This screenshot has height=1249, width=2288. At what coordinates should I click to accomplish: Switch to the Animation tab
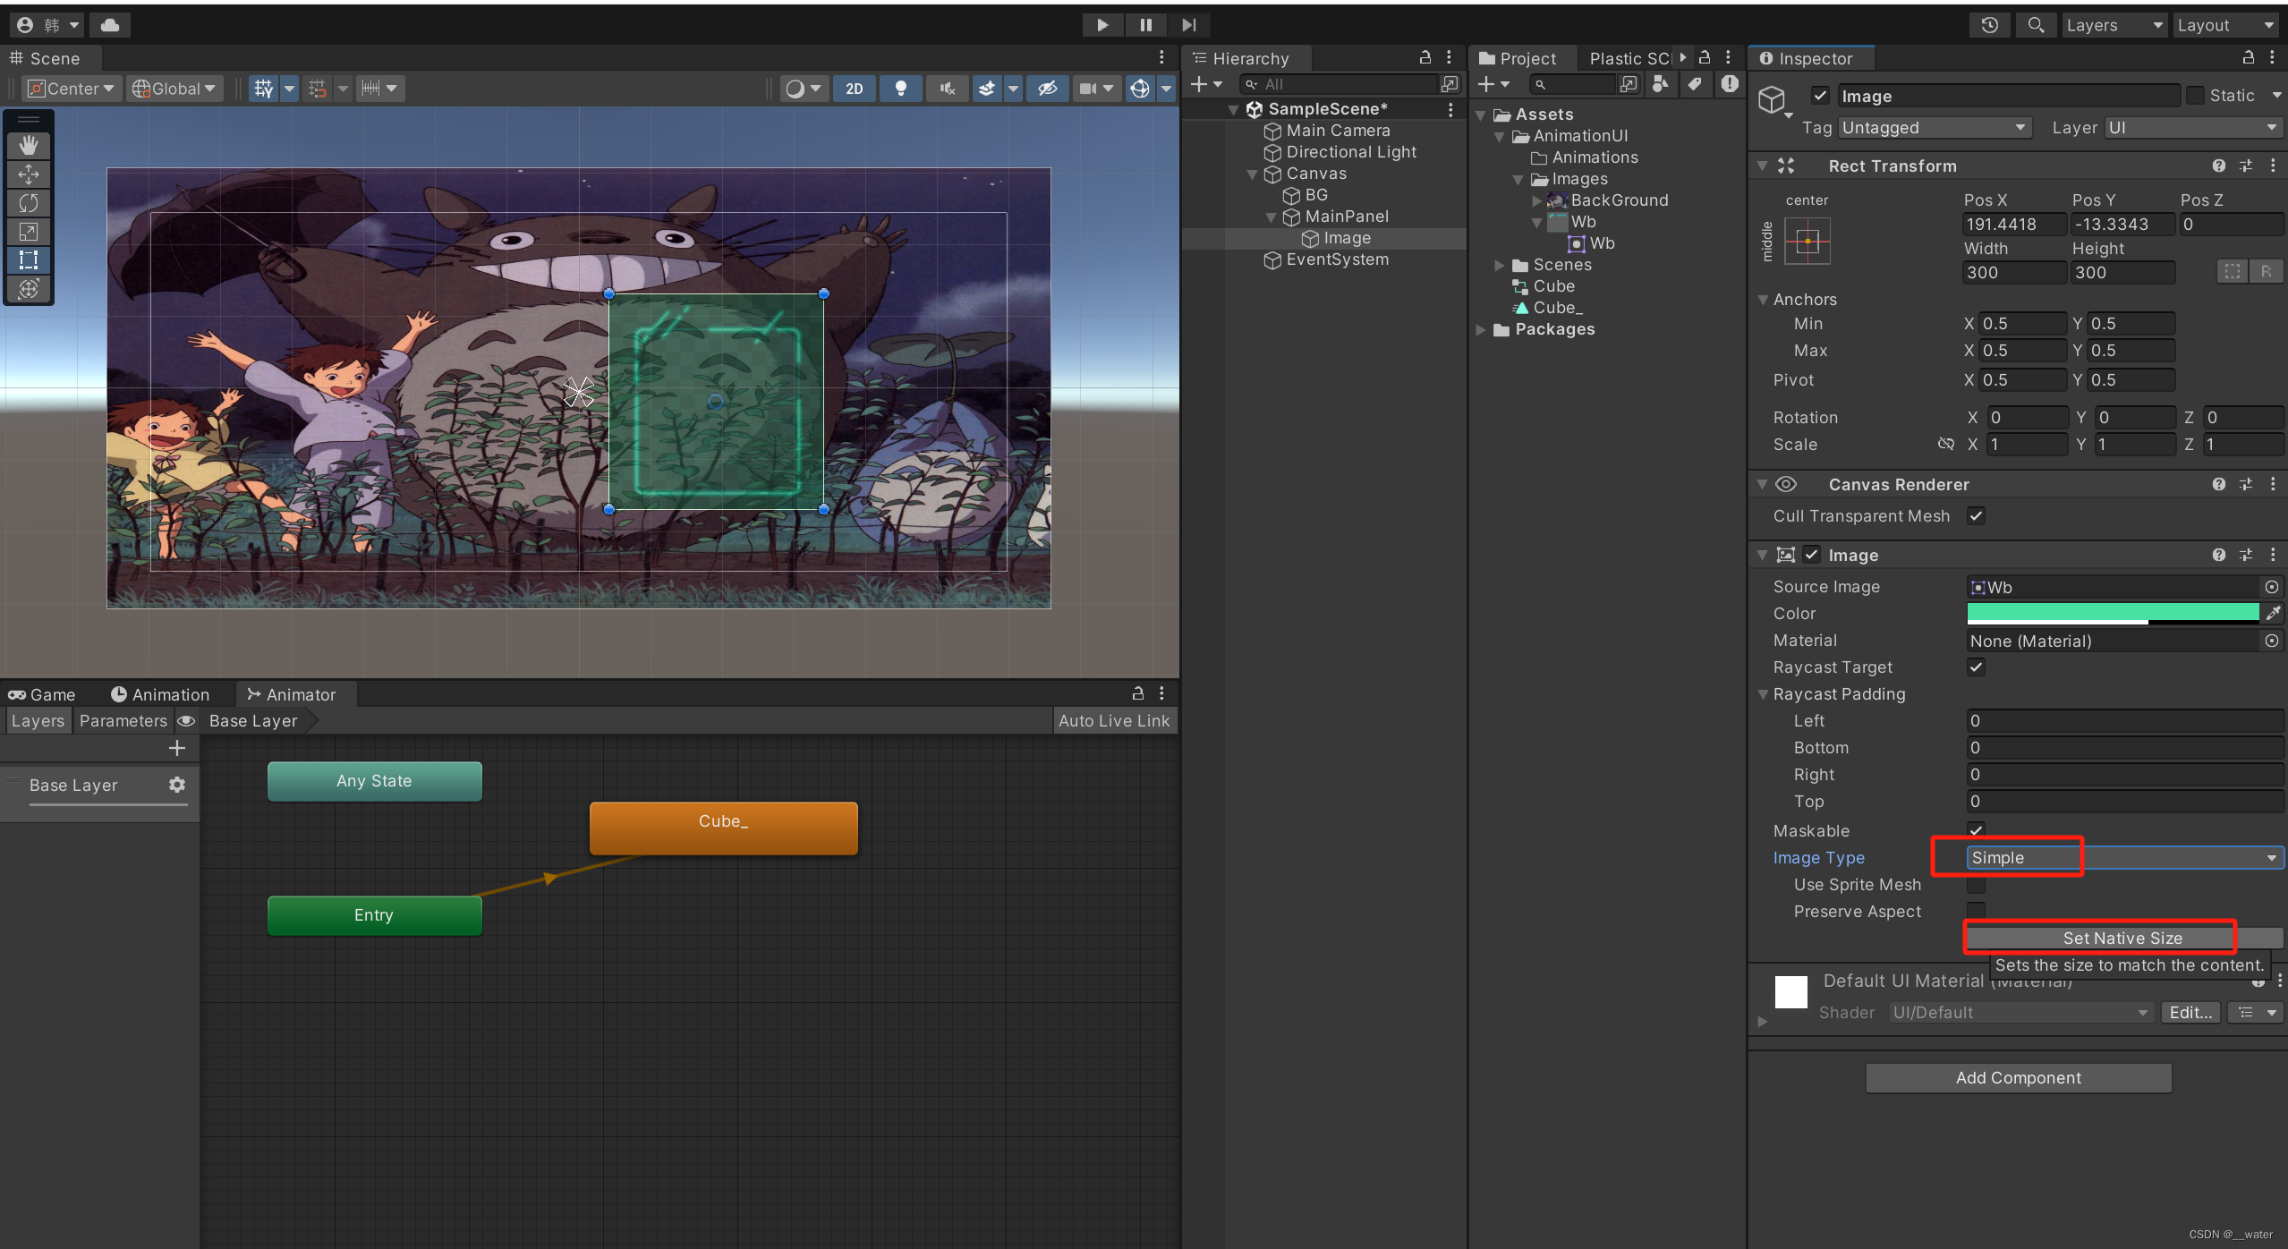[x=160, y=694]
